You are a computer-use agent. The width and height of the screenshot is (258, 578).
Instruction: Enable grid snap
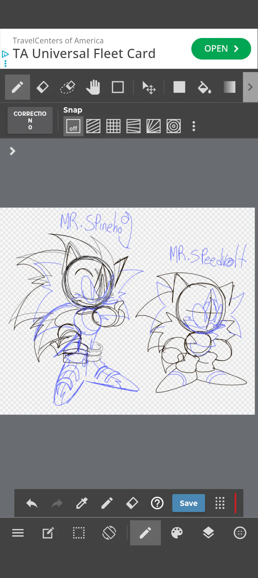pos(114,126)
